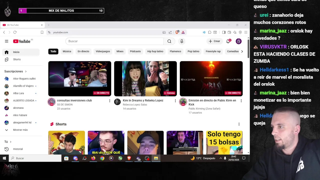
Task: Open alexgamer94 hd channel
Action: [x=21, y=122]
